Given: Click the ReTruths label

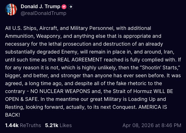Looking at the screenshot, I should 30,125.
